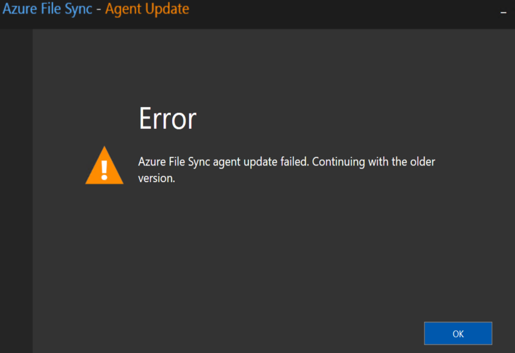The height and width of the screenshot is (353, 515).
Task: Click the empty panel area above the Error heading
Action: point(273,66)
